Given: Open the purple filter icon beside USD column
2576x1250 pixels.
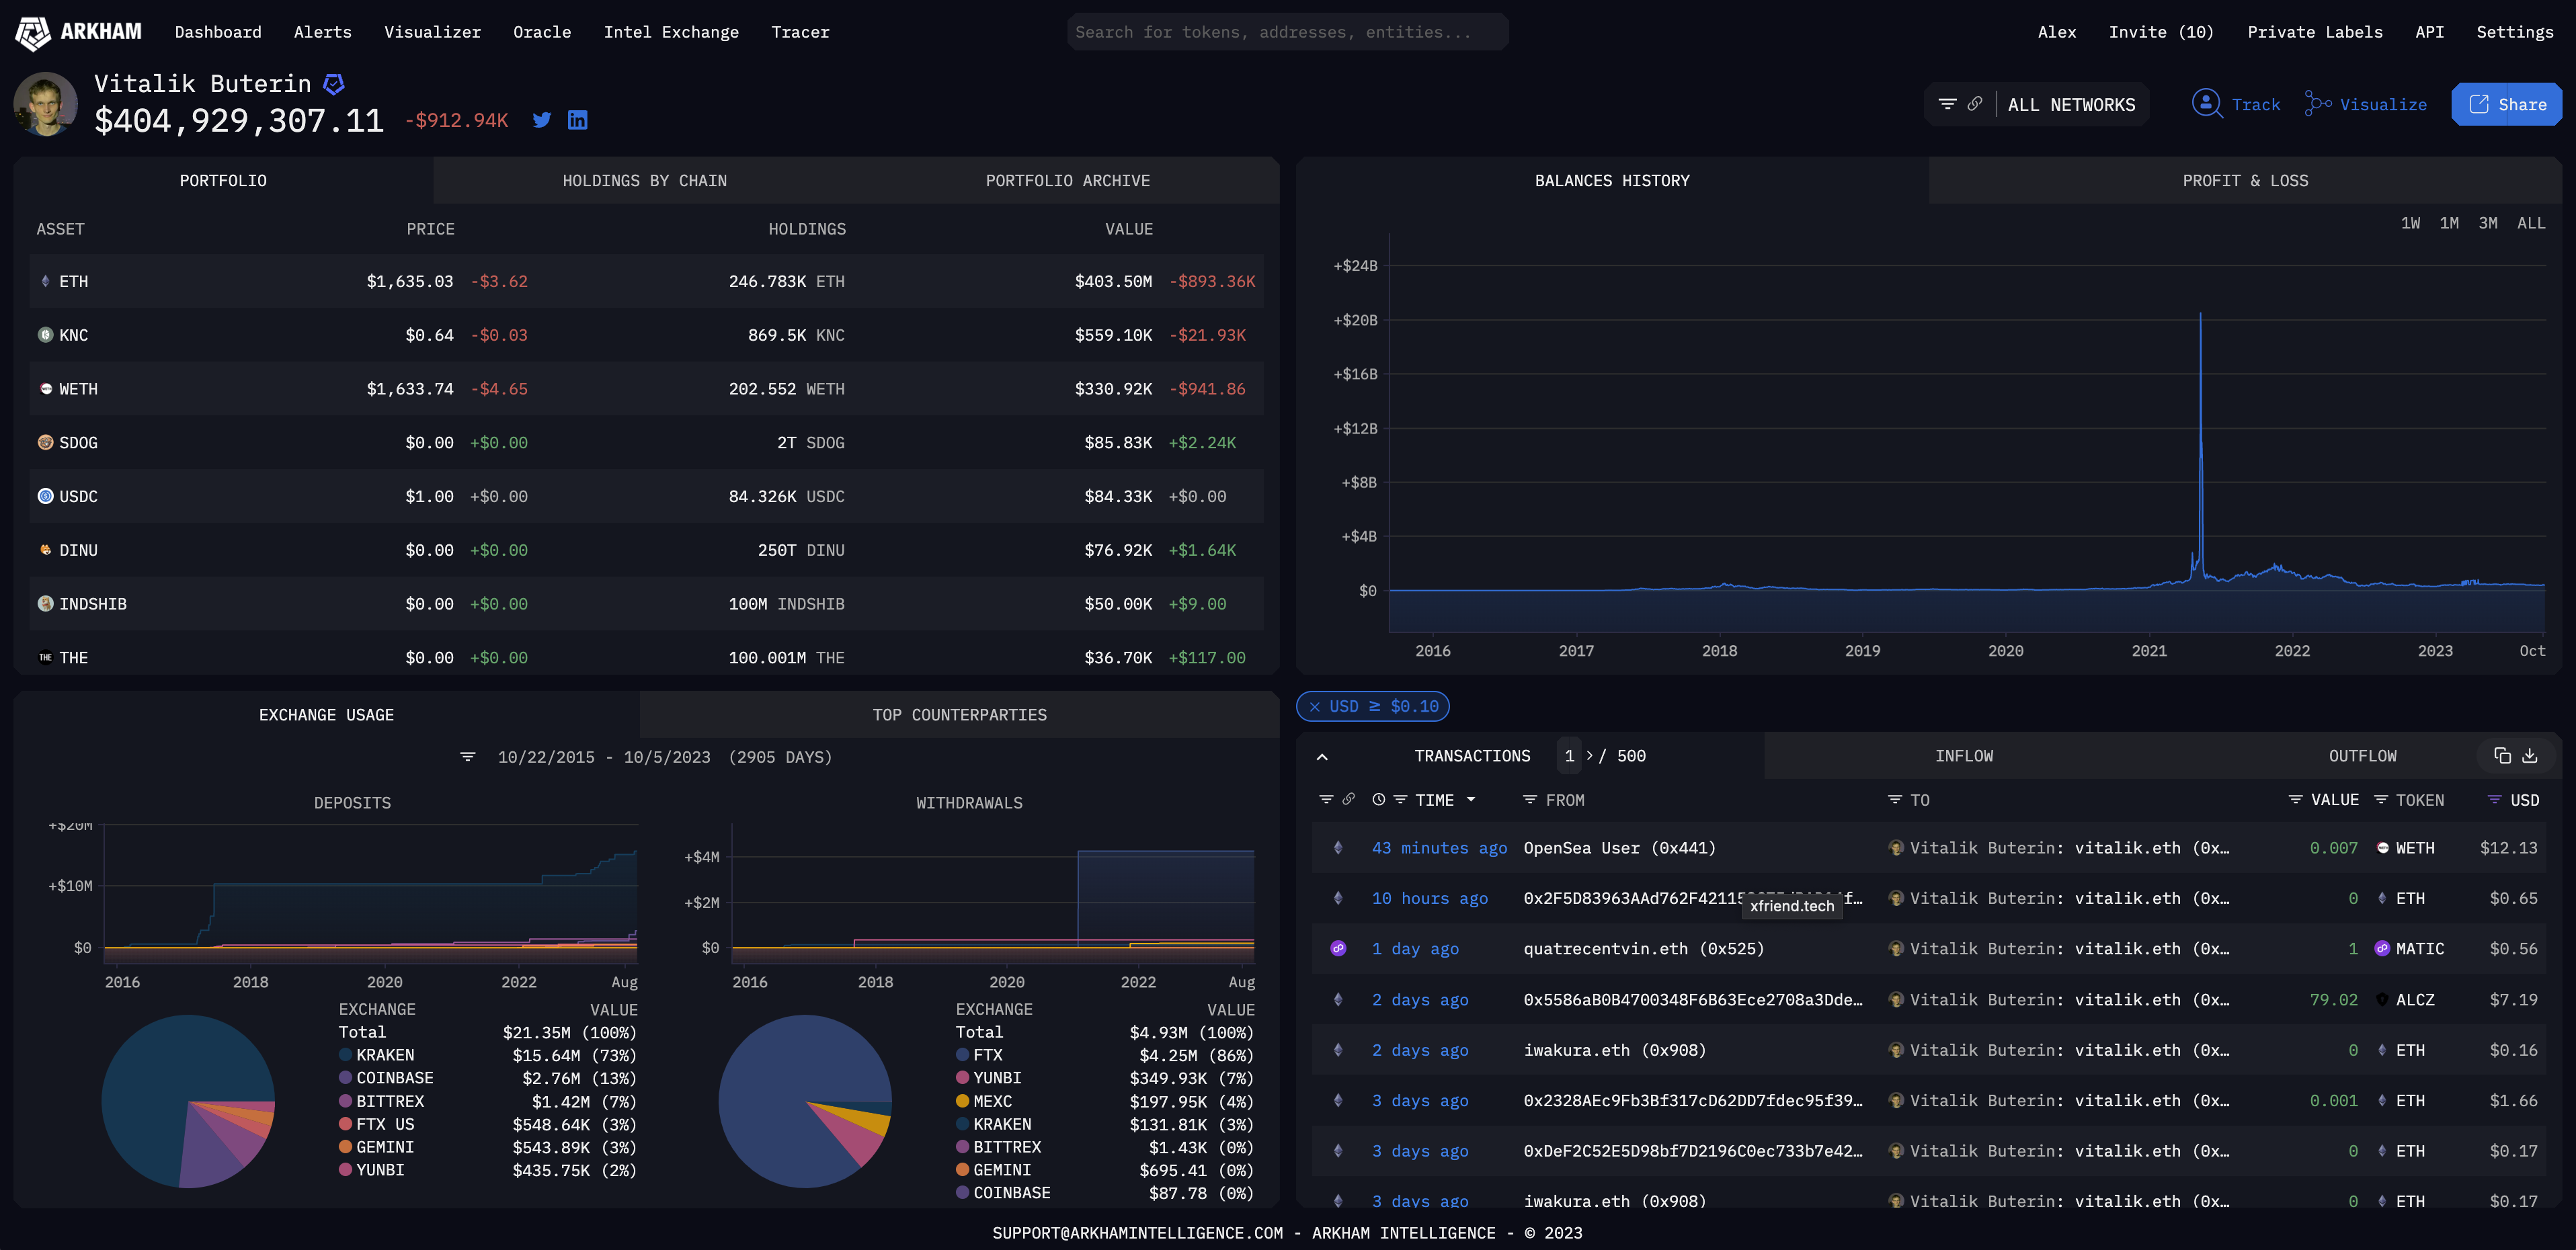Looking at the screenshot, I should 2494,800.
